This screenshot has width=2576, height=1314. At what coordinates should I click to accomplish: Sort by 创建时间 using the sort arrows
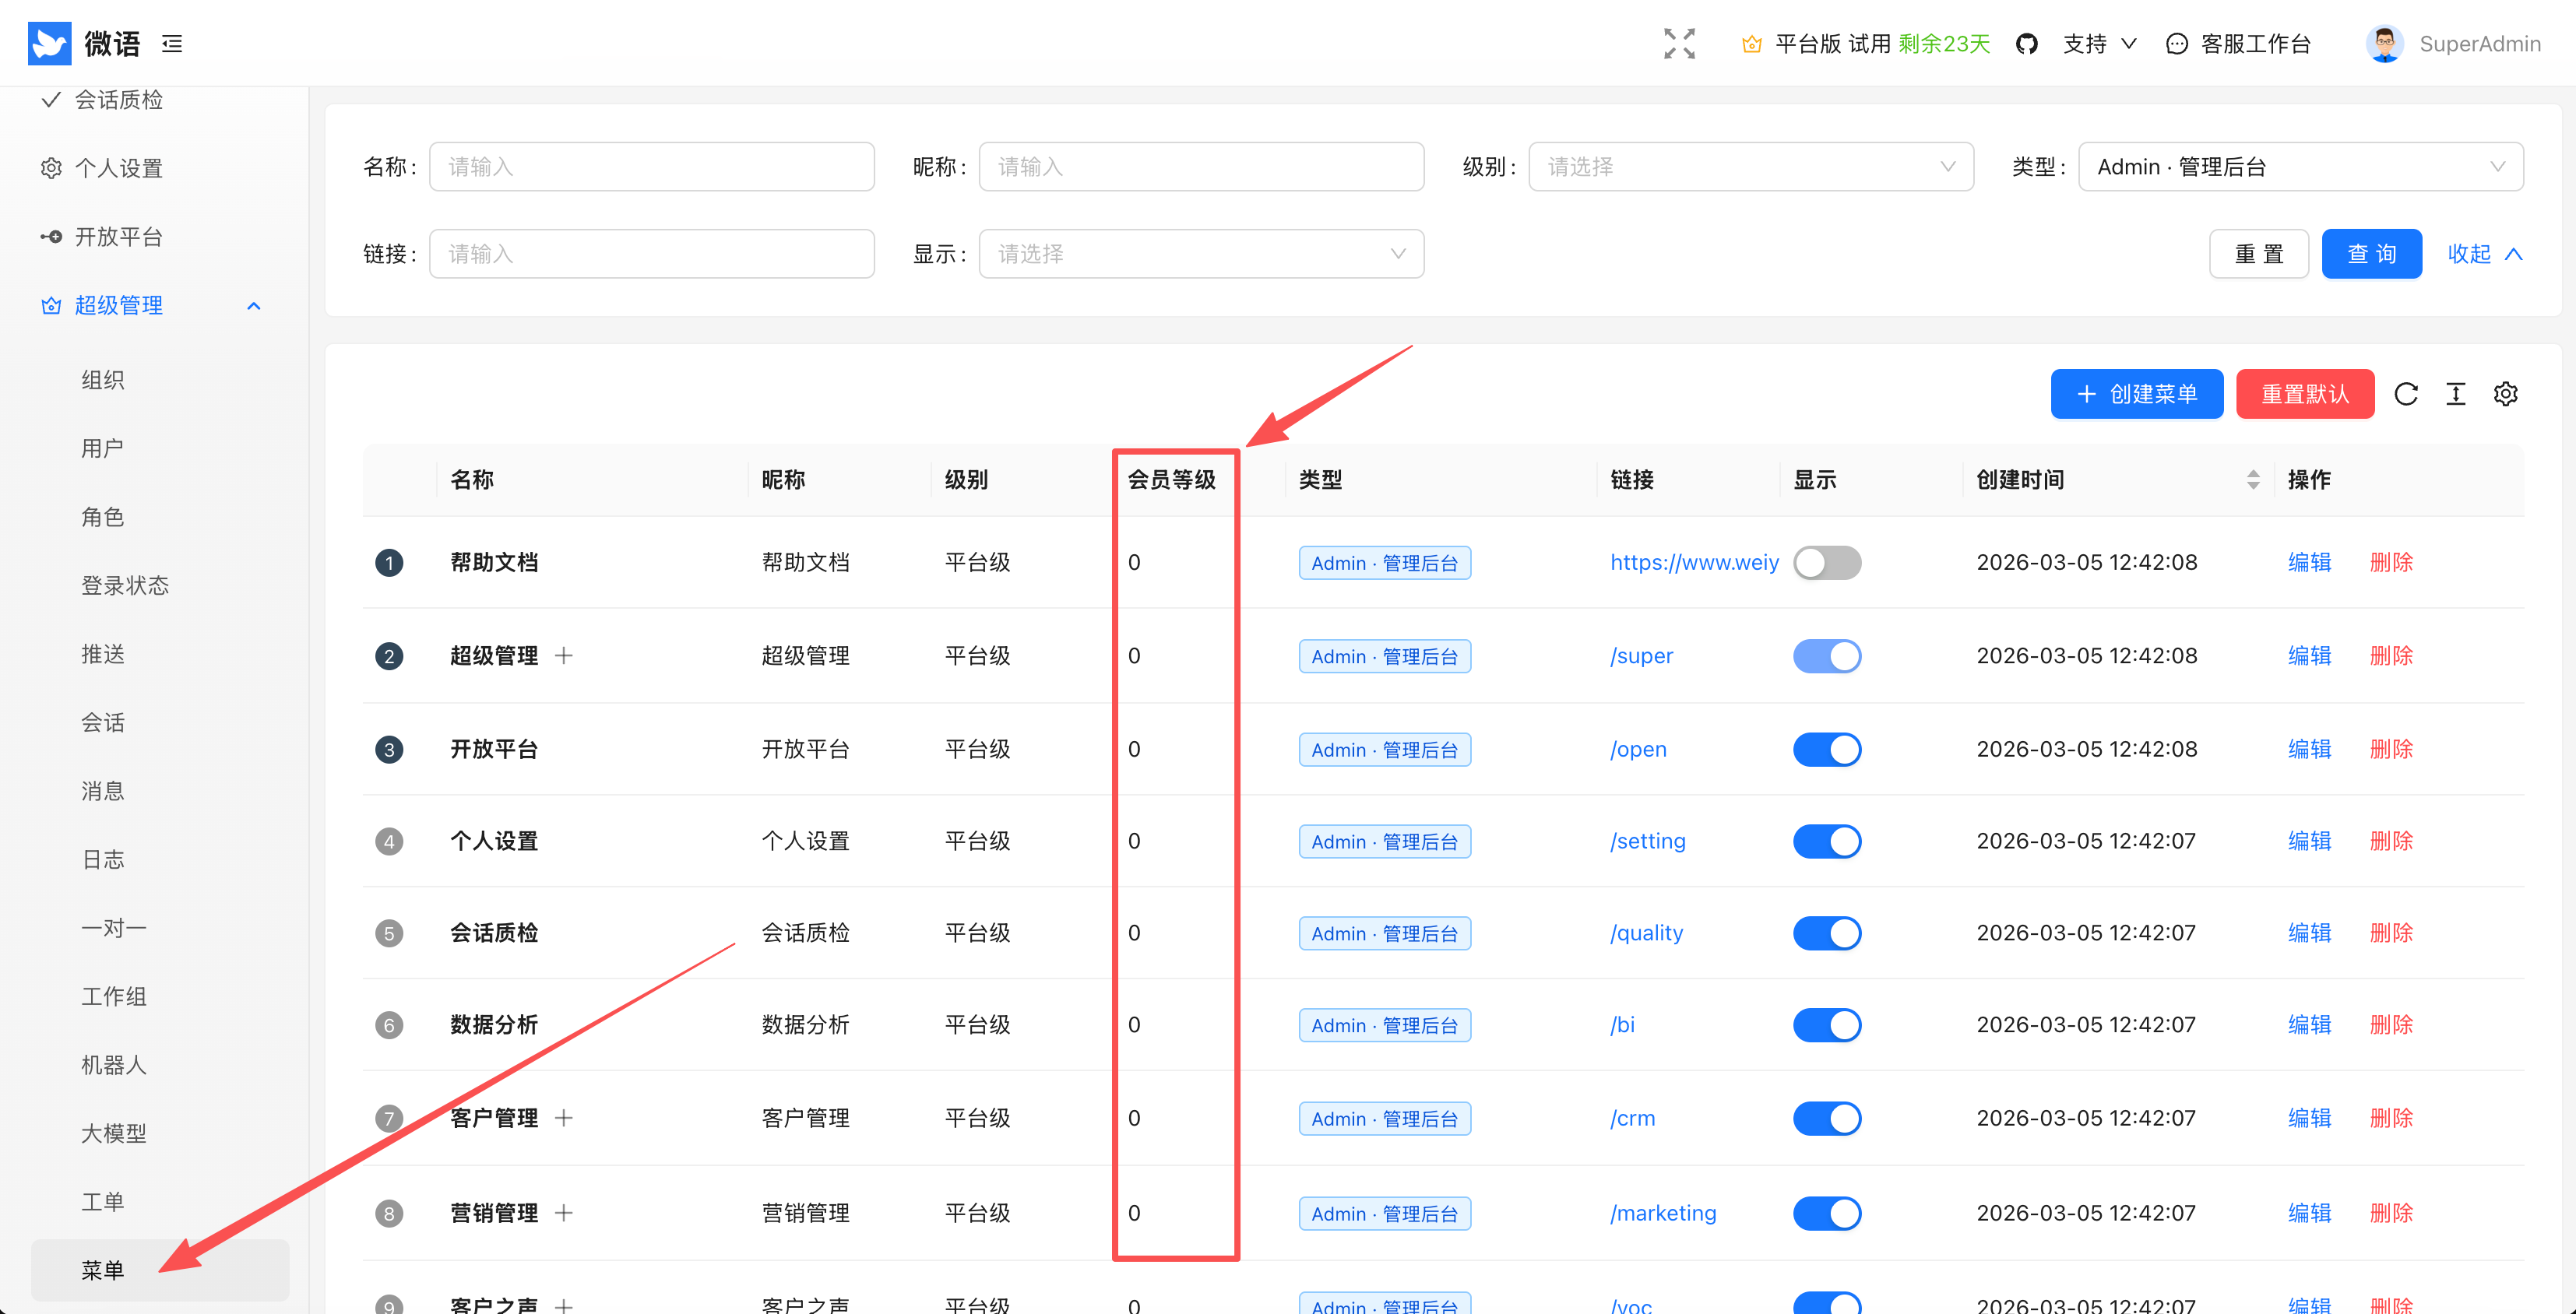(2252, 479)
